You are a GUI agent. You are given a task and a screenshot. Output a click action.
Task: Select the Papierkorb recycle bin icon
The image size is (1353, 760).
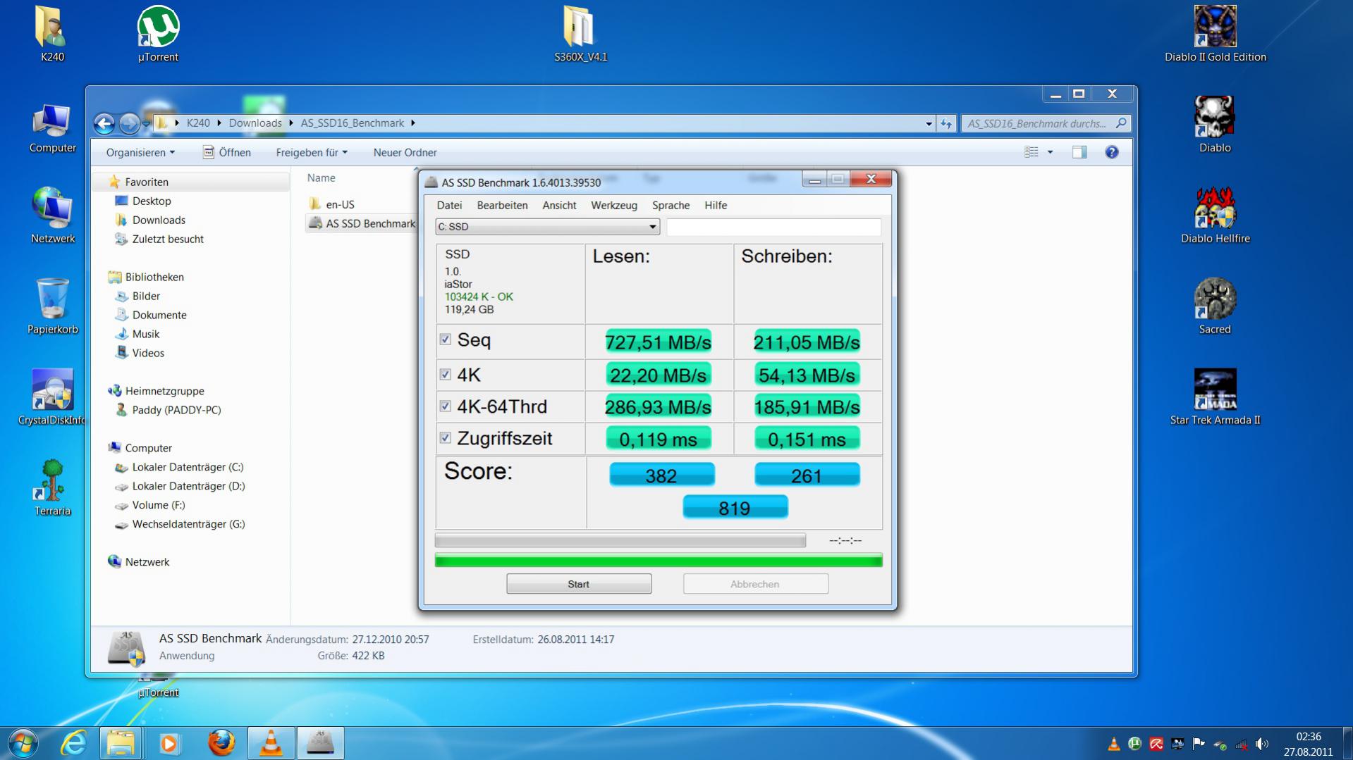[x=52, y=306]
